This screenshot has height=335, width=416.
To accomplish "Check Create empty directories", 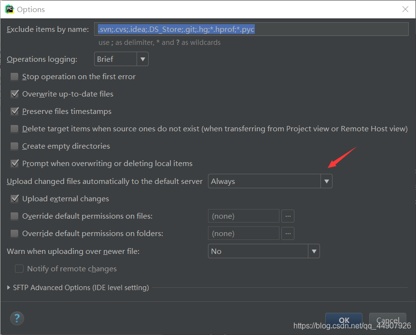I will (x=14, y=146).
